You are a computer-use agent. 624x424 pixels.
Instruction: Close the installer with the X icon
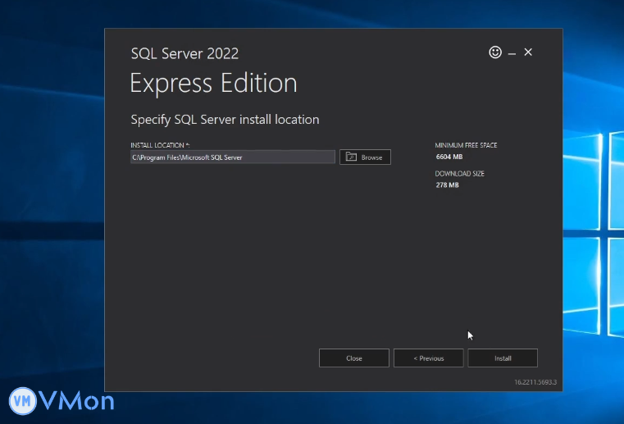coord(528,52)
